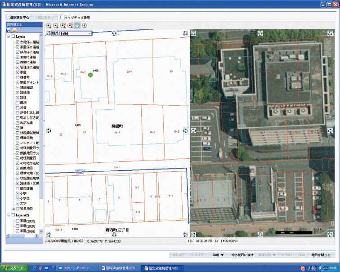Click the zoom out magnifier tool

[56, 26]
